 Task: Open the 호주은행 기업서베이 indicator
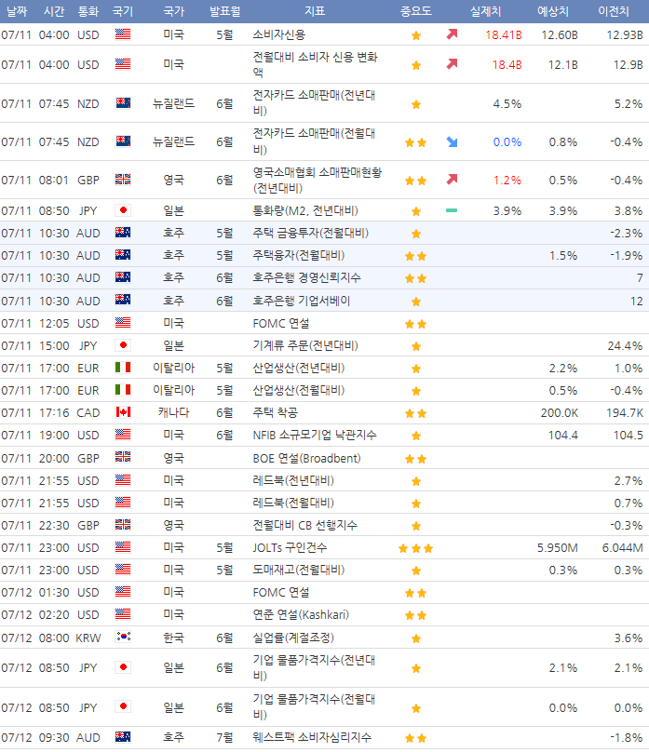point(302,301)
